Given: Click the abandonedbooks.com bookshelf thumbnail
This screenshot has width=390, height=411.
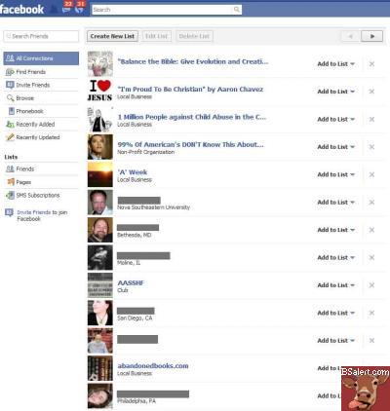Looking at the screenshot, I should [x=100, y=368].
